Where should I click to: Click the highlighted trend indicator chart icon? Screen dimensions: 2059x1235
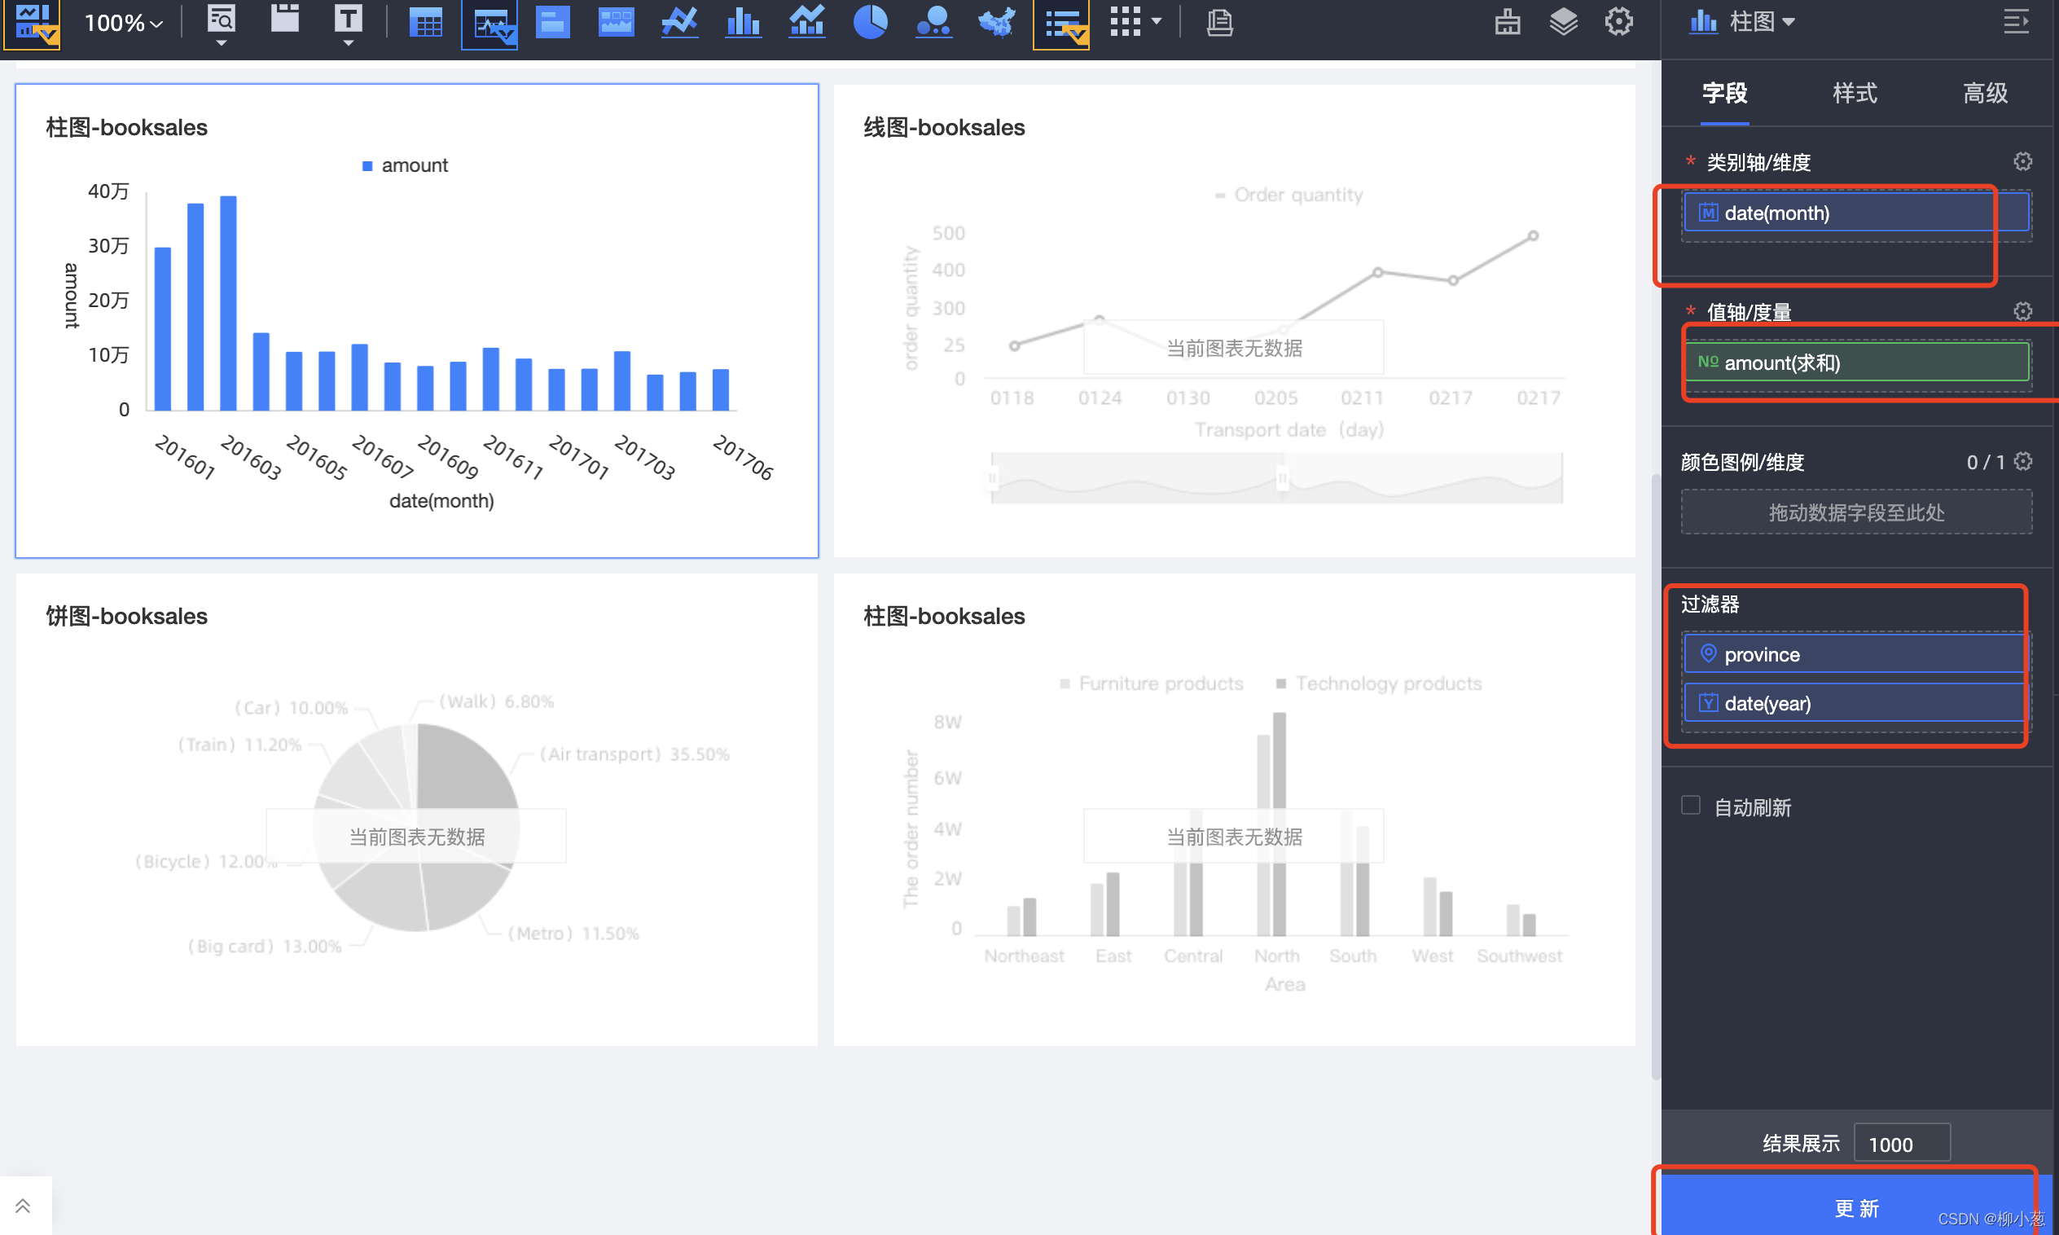[x=490, y=25]
